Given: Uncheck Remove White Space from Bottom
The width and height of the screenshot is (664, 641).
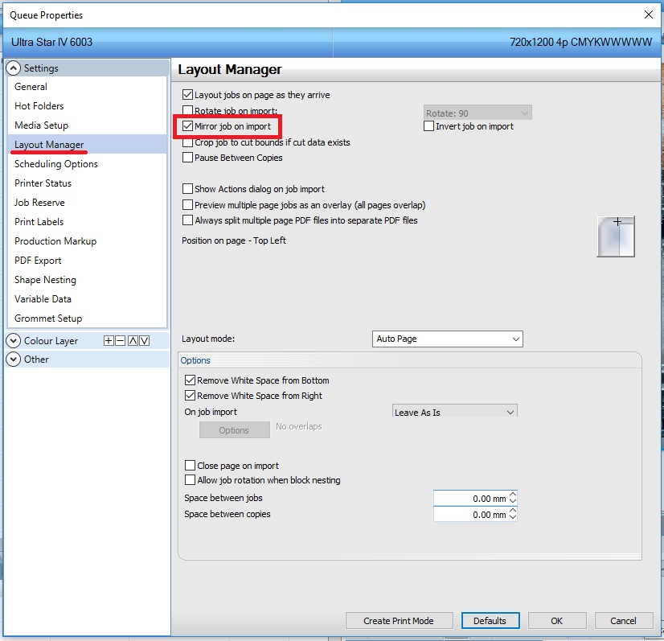Looking at the screenshot, I should 191,380.
